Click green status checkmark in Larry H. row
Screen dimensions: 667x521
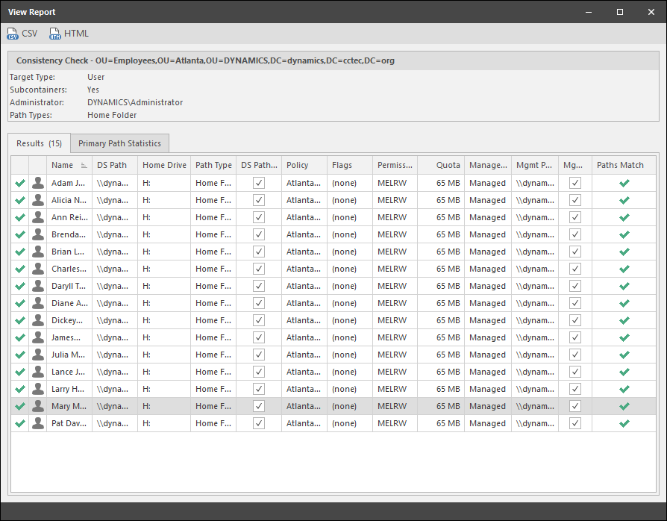(20, 389)
